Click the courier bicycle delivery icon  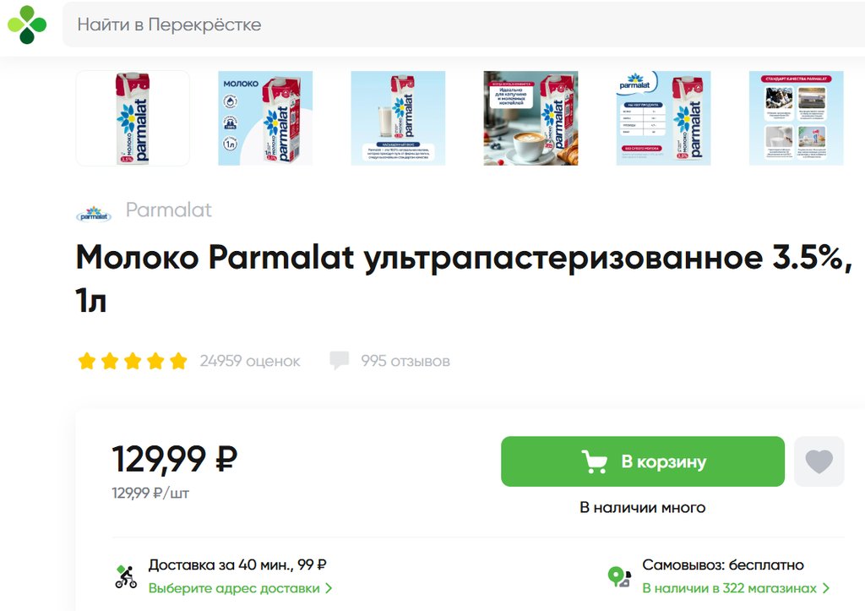[x=126, y=576]
